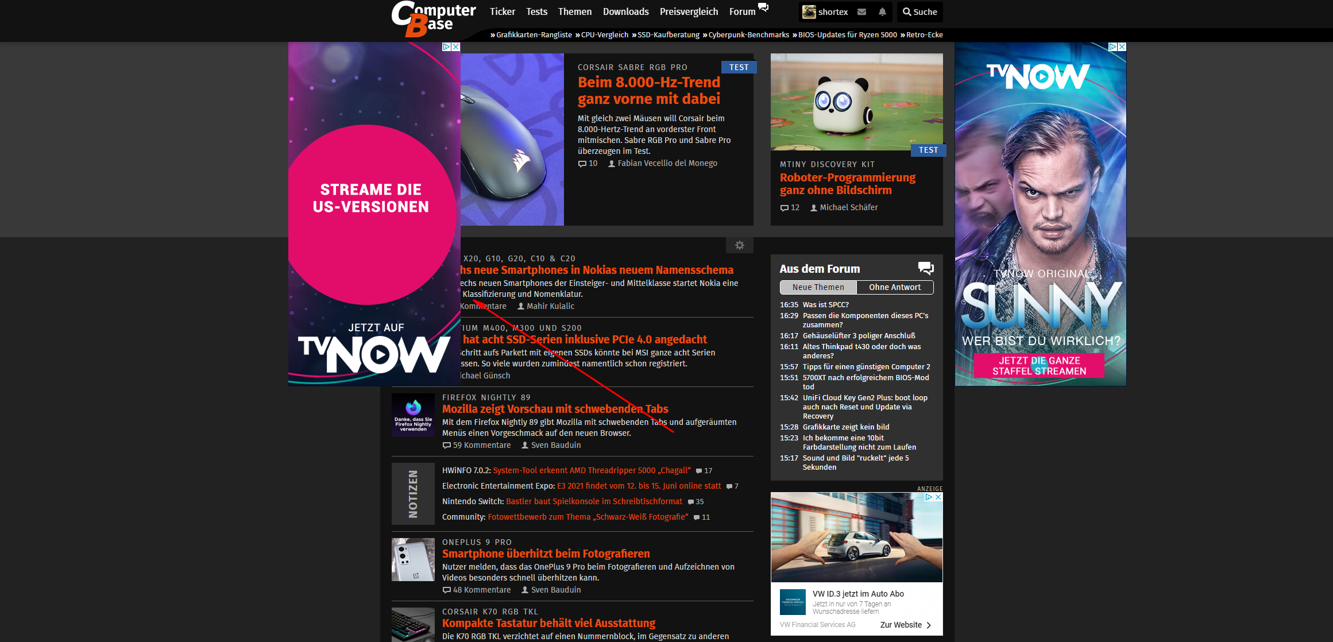This screenshot has width=1333, height=642.
Task: Click the notification bell icon
Action: [882, 11]
